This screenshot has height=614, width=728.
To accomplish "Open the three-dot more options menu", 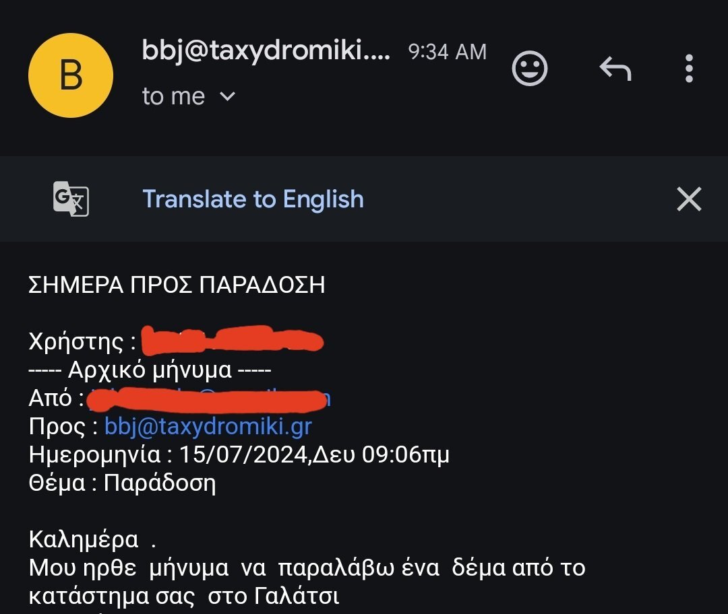I will (689, 69).
